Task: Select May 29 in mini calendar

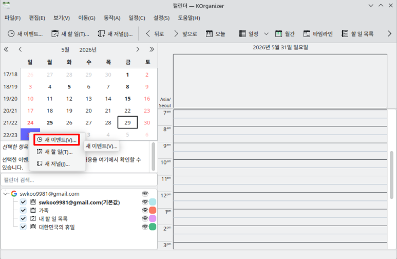Action: (x=127, y=123)
